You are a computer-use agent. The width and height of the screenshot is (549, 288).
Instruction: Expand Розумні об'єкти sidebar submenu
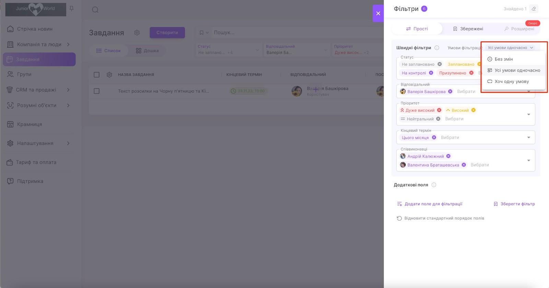(x=68, y=105)
